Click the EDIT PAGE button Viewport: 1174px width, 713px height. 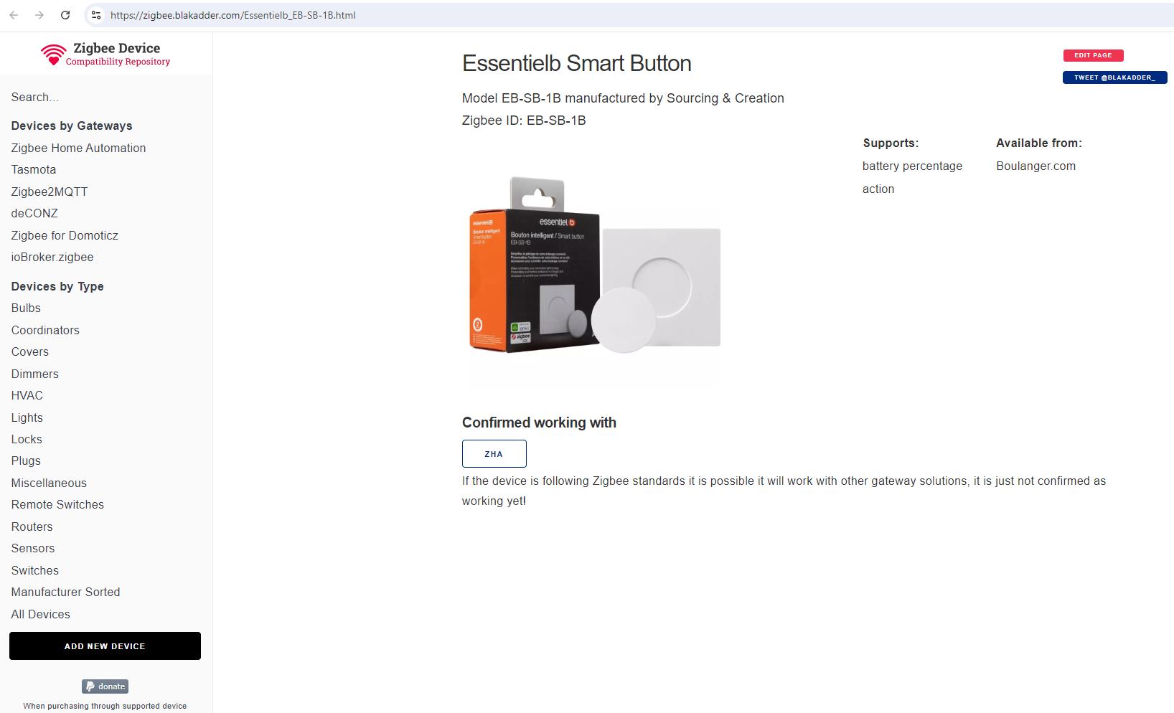tap(1093, 55)
